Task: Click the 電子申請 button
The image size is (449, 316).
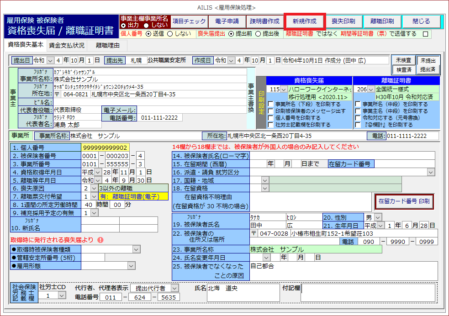Action: pos(227,21)
